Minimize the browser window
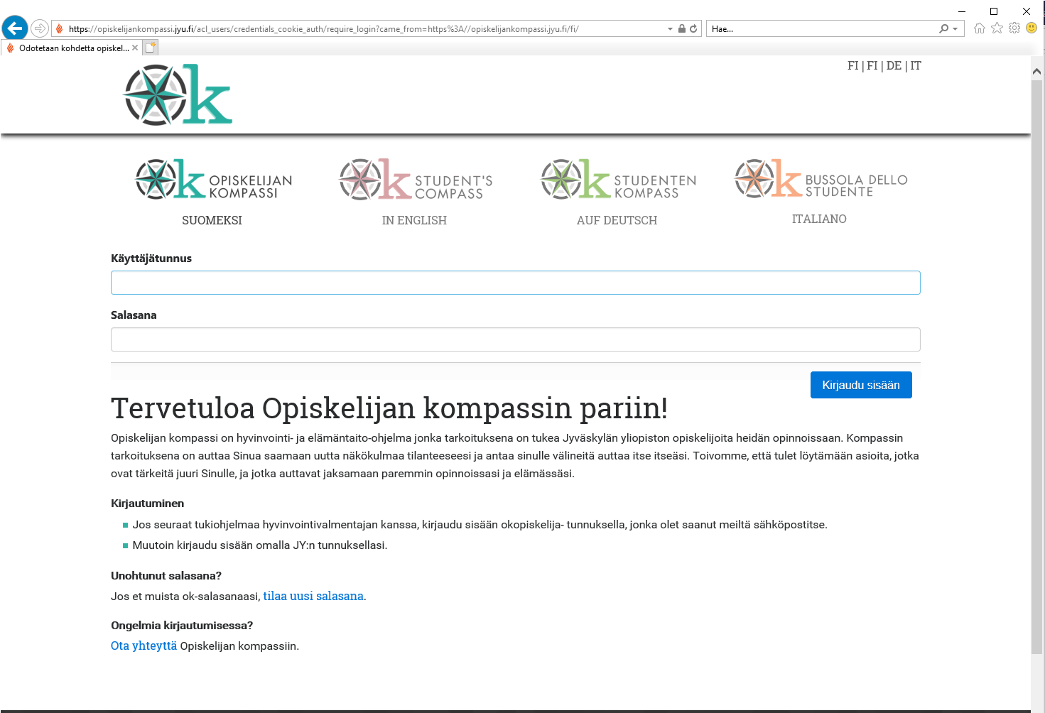This screenshot has height=713, width=1045. pos(962,11)
